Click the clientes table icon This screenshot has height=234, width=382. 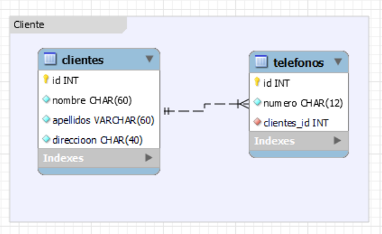point(50,59)
